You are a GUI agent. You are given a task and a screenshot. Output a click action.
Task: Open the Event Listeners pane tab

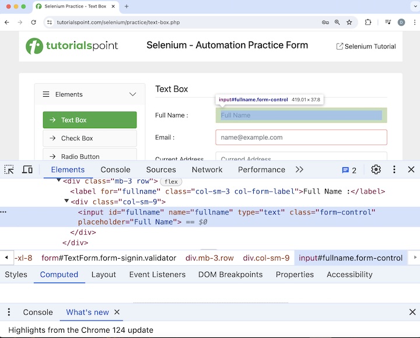157,274
